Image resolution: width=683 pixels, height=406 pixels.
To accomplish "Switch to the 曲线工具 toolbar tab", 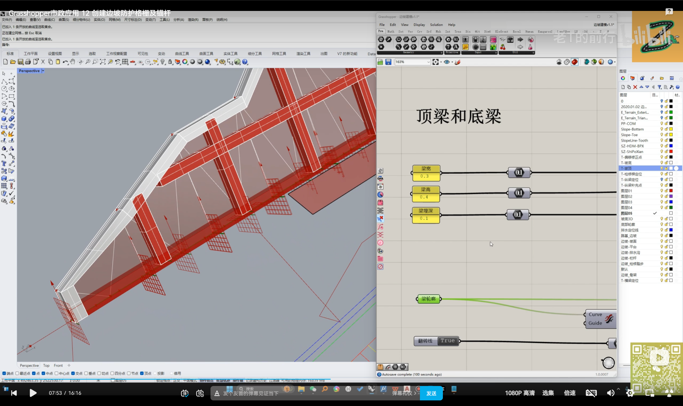I will point(182,54).
